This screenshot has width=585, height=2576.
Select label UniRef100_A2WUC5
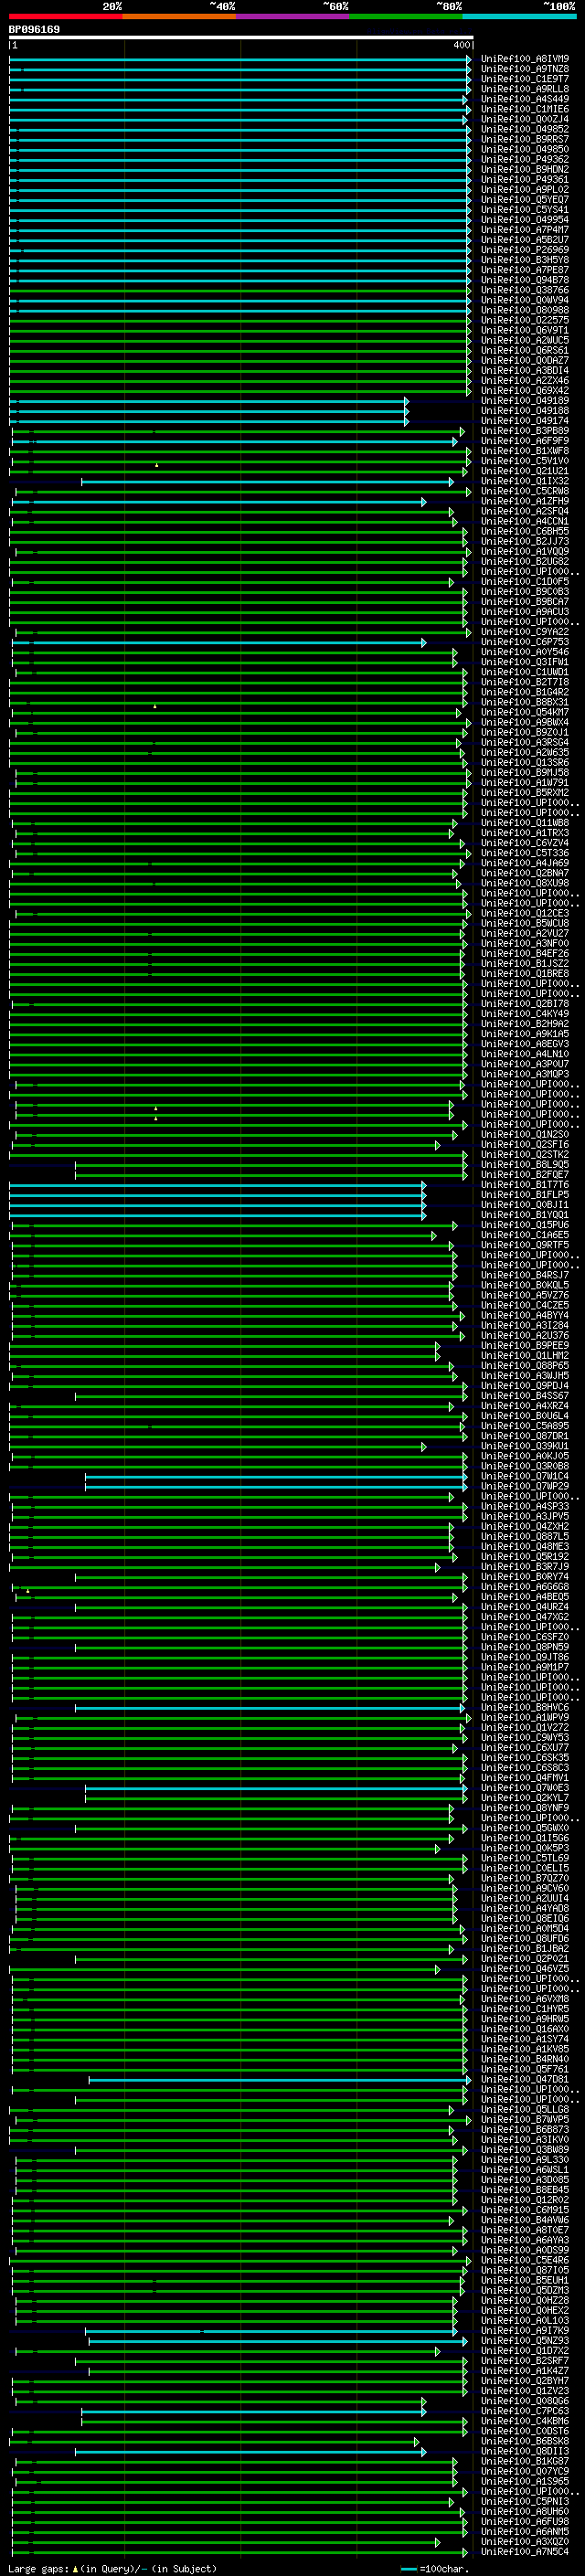click(x=525, y=340)
